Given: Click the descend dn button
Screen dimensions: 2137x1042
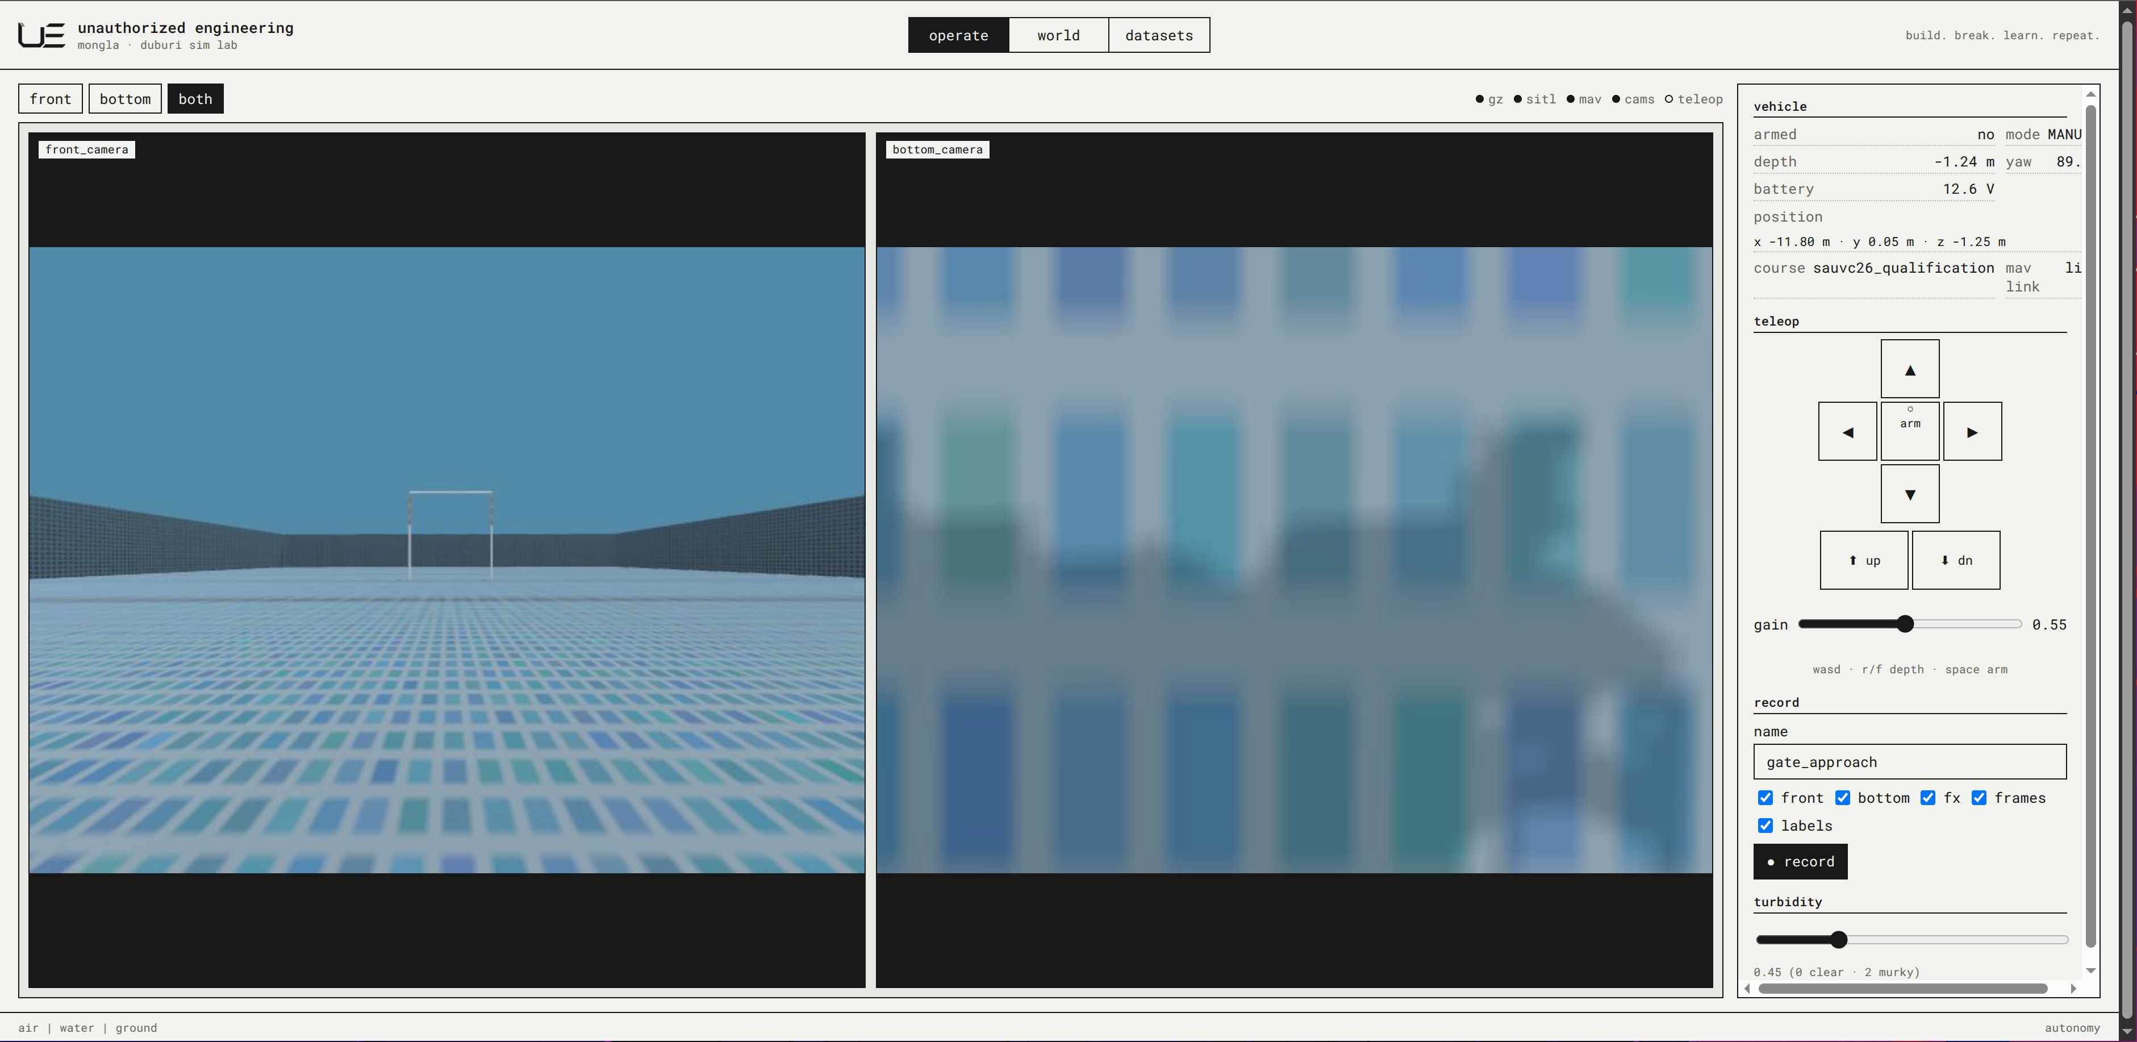Looking at the screenshot, I should point(1956,560).
